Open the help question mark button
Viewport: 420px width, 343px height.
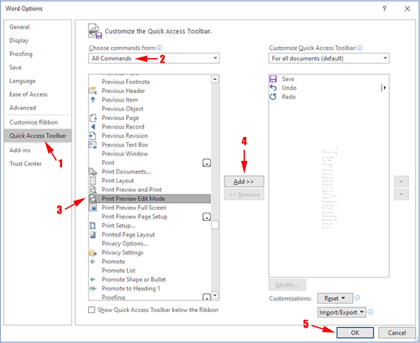point(384,9)
